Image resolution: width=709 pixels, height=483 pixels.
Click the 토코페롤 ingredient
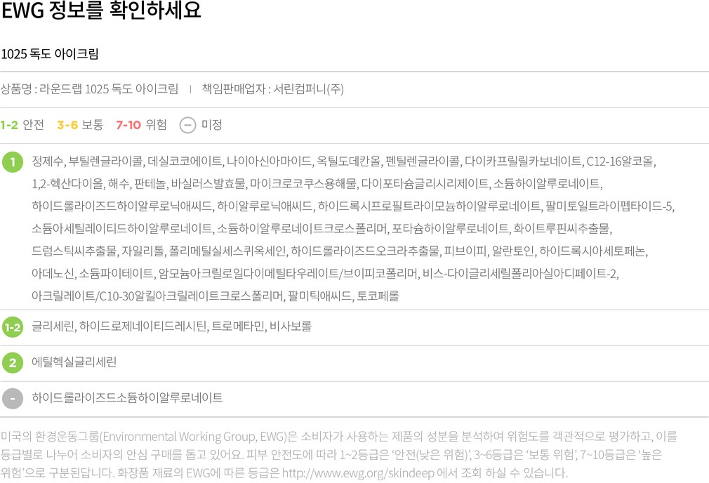coord(378,296)
